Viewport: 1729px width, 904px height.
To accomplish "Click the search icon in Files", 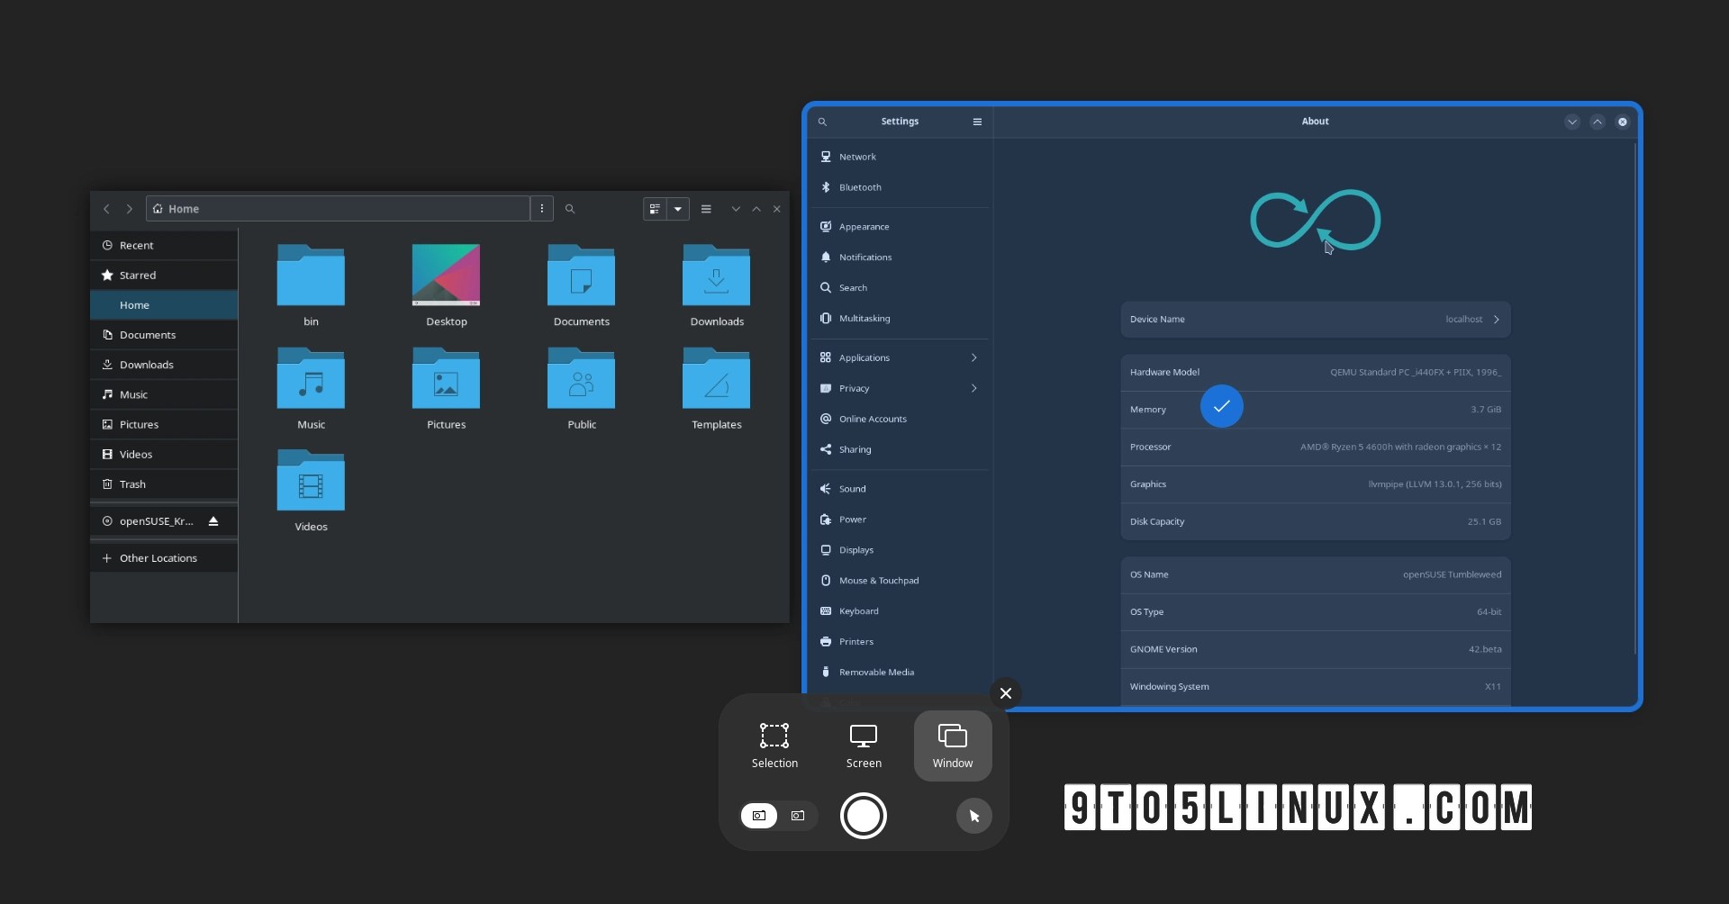I will [x=570, y=209].
